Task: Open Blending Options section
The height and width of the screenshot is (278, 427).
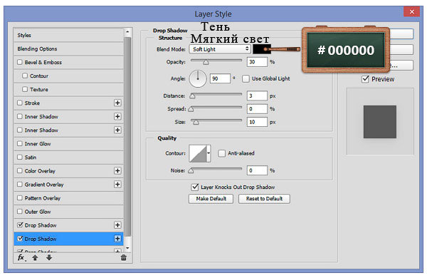Action: pos(68,49)
